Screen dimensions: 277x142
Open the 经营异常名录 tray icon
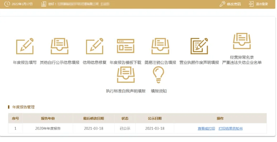(242, 41)
